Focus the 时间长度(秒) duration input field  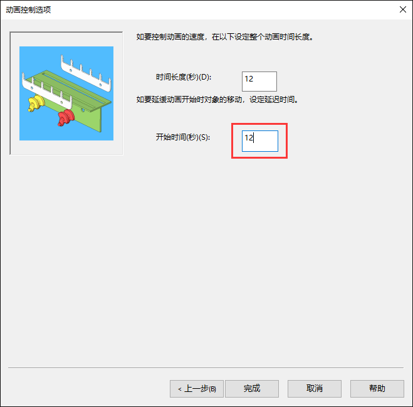point(259,81)
